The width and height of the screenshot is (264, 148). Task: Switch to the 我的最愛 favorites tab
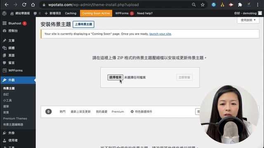click(101, 111)
